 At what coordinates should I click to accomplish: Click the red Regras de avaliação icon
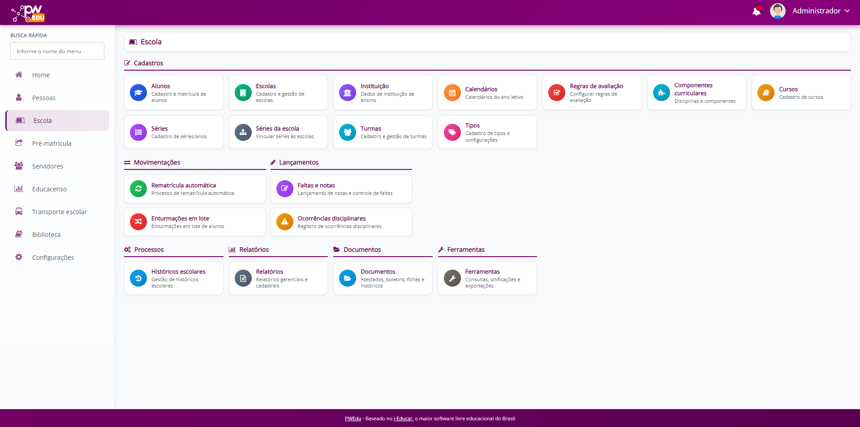click(556, 93)
